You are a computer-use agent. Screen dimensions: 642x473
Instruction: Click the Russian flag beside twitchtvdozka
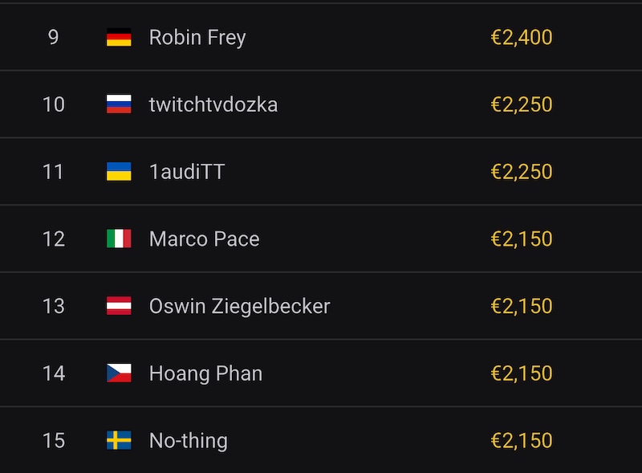tap(119, 104)
